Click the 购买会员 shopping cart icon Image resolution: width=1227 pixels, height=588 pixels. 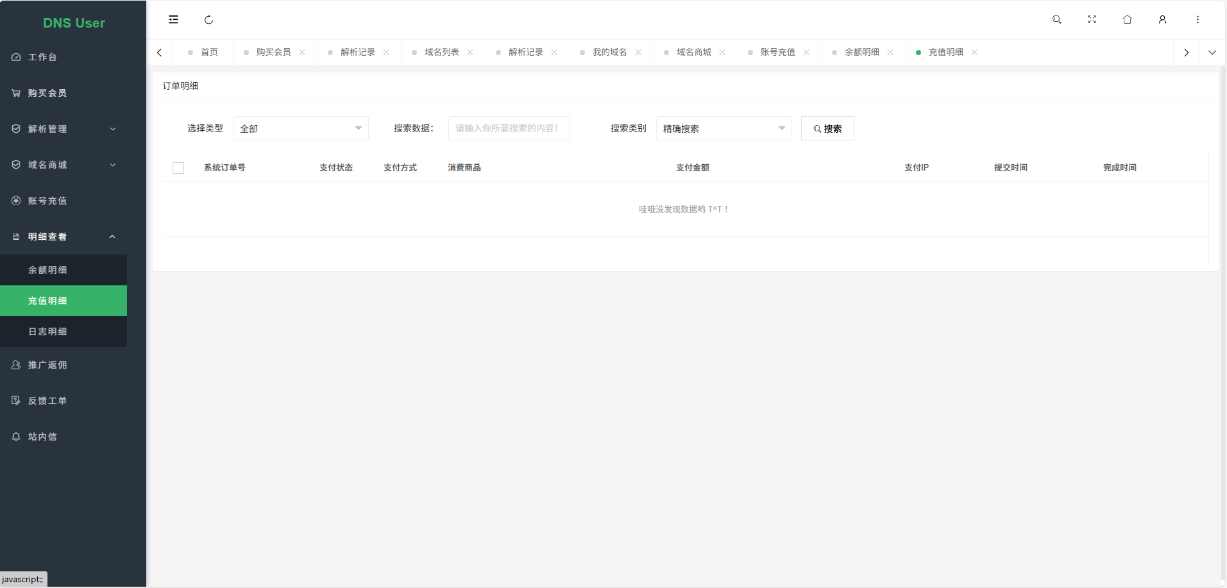(x=15, y=92)
